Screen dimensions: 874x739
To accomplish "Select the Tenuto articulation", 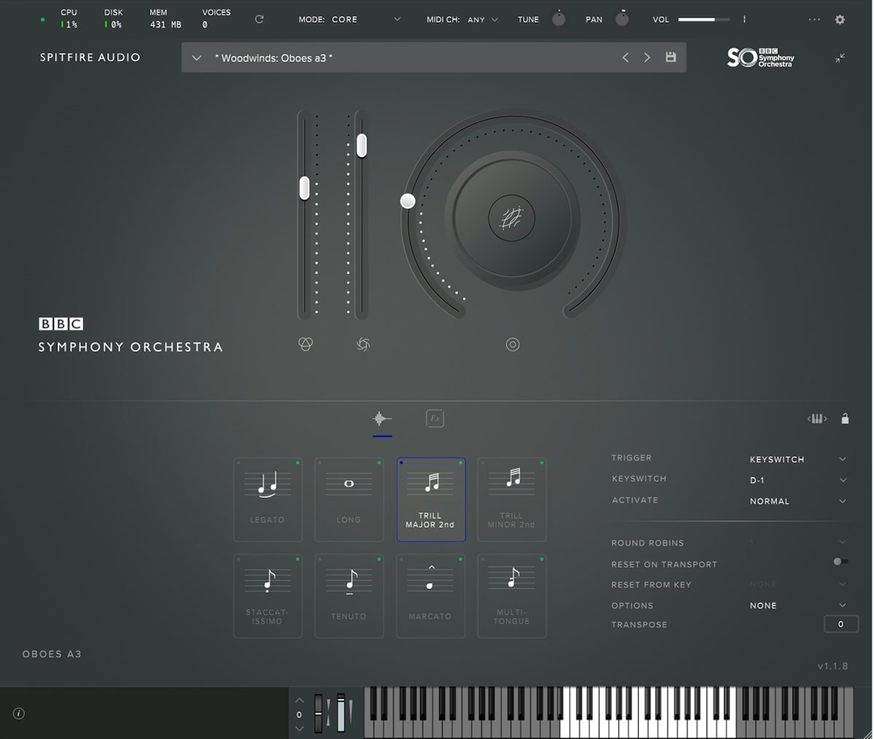I will point(349,595).
